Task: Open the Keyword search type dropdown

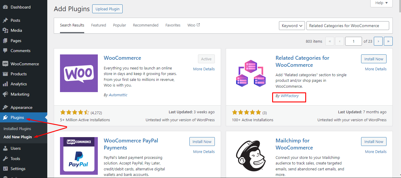Action: (x=292, y=26)
